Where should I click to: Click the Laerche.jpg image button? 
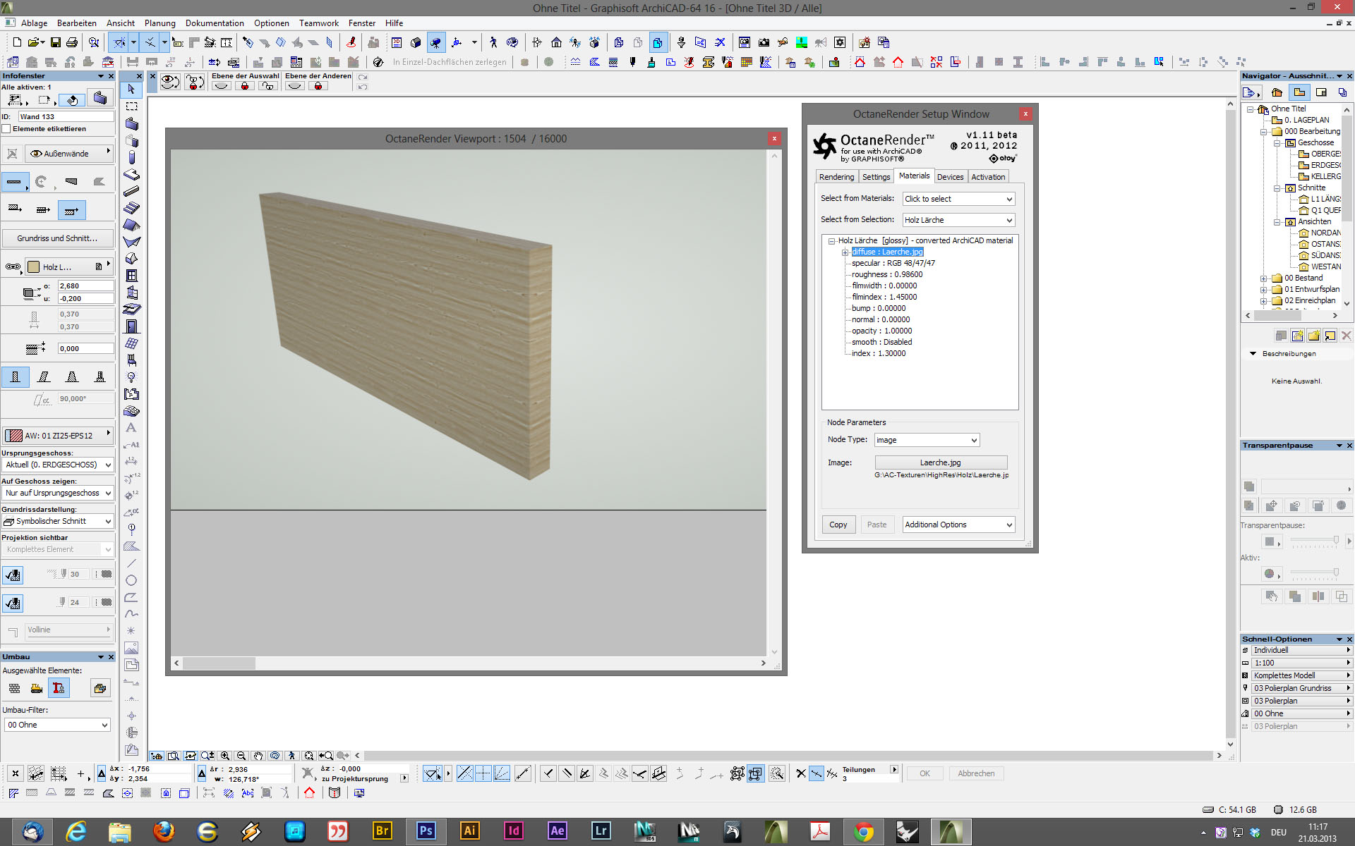(940, 462)
